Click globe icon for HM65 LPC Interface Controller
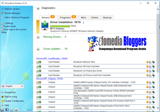 (x=153, y=82)
